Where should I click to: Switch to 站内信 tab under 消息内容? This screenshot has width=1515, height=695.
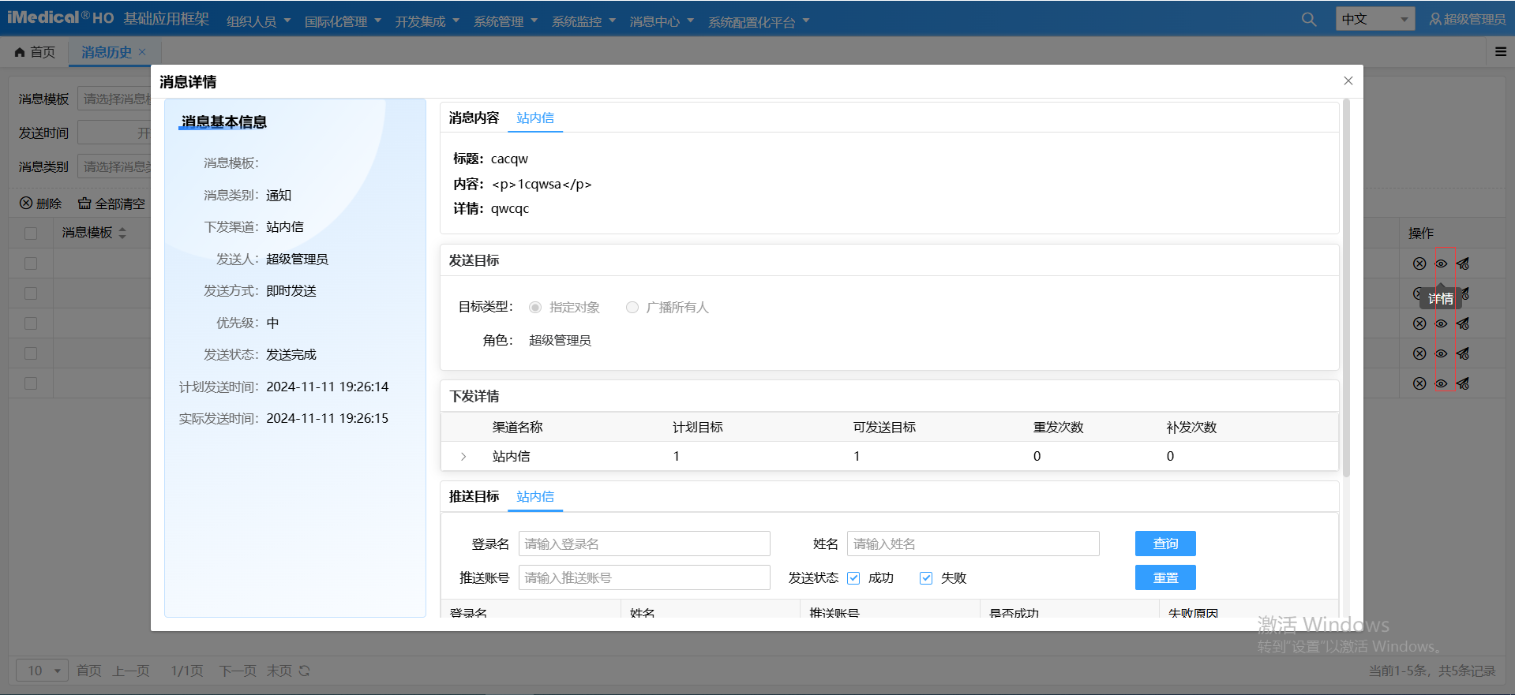coord(534,118)
